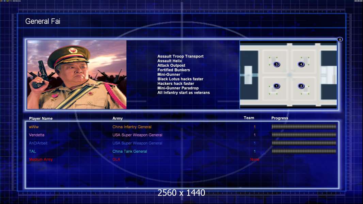Screen dimensions: 363x204
Task: Click the "Assault Troop Transport" ability line
Action: coord(180,56)
